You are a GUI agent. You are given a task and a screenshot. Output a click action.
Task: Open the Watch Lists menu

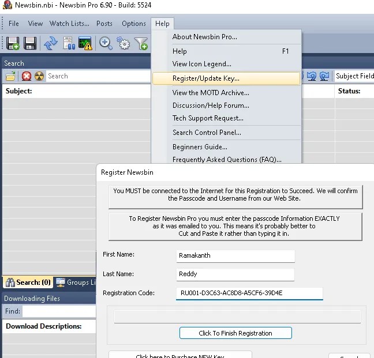click(x=69, y=24)
